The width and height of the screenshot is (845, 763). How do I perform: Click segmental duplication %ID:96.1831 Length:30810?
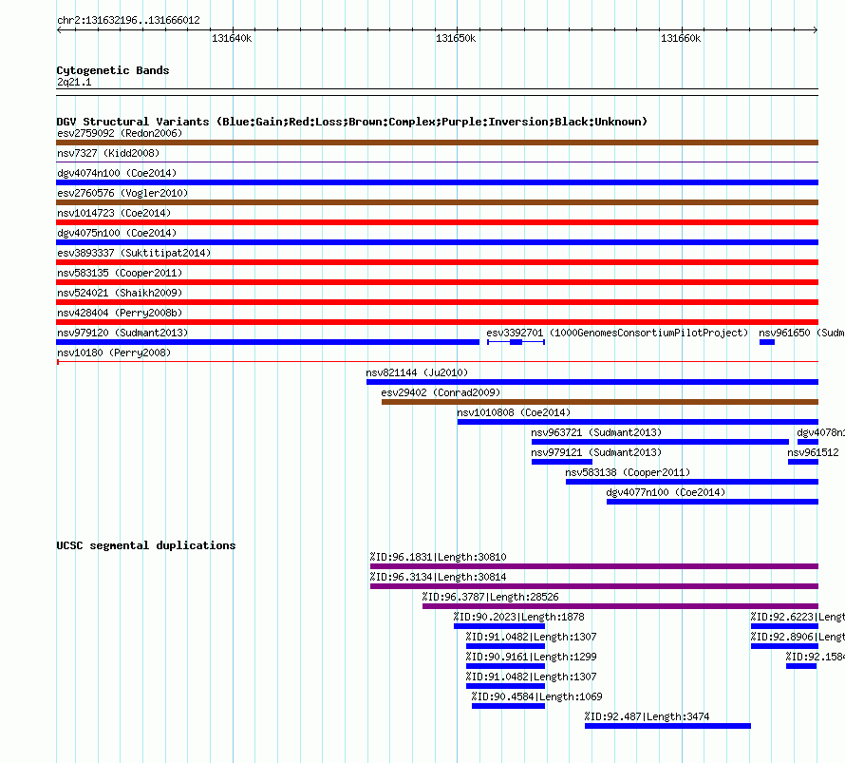pyautogui.click(x=593, y=566)
